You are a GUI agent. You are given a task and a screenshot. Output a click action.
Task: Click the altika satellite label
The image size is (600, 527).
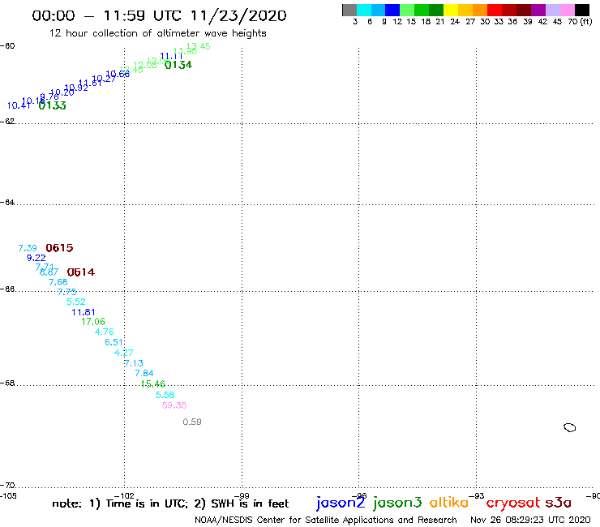tap(449, 502)
